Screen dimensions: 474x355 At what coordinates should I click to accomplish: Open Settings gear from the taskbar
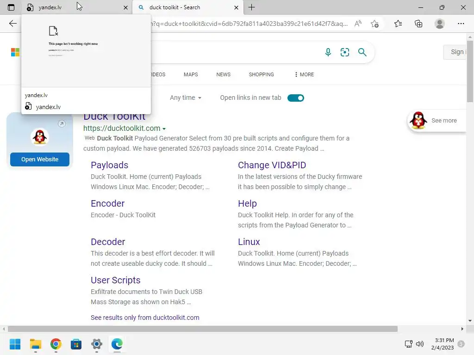point(97,344)
